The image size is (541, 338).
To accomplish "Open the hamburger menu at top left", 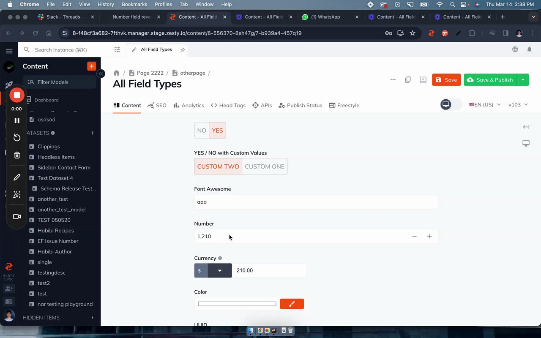I will click(9, 51).
